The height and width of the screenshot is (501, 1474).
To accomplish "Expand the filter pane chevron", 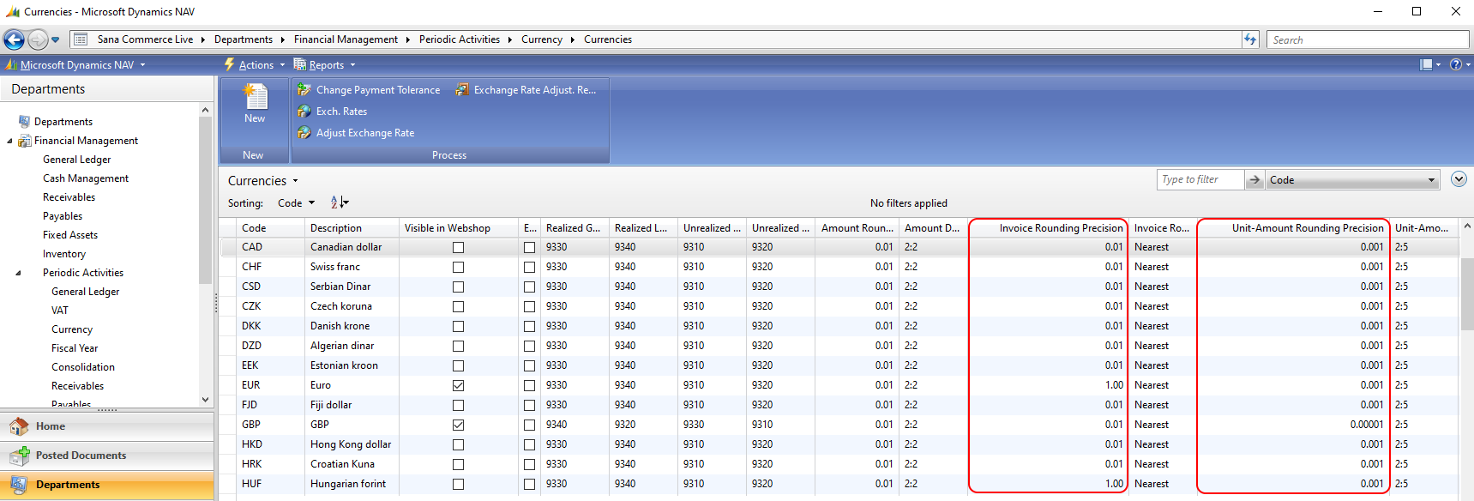I will pyautogui.click(x=1459, y=179).
